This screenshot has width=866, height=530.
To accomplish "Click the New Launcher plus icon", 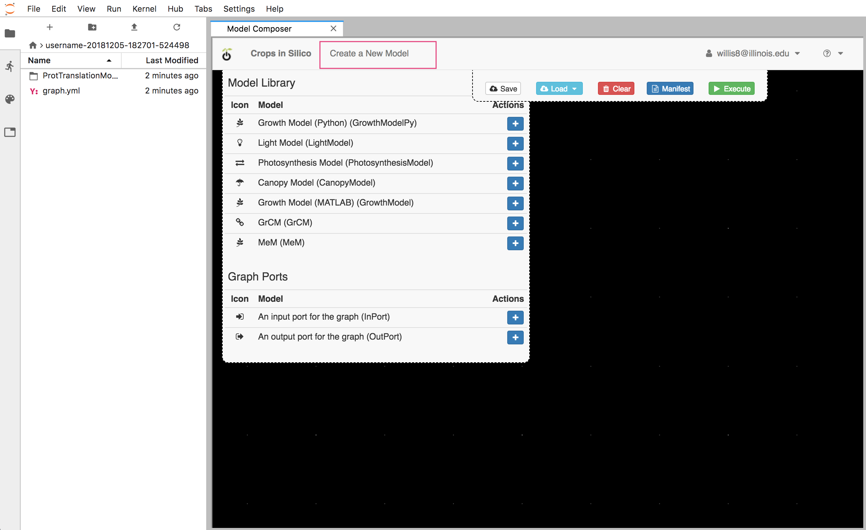I will click(x=49, y=27).
